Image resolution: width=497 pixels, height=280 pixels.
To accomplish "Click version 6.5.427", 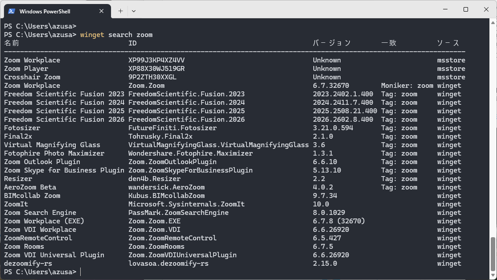I will click(x=327, y=238).
